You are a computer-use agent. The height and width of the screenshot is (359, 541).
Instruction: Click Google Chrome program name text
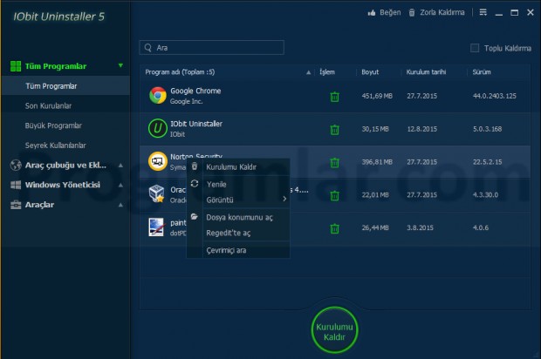195,91
